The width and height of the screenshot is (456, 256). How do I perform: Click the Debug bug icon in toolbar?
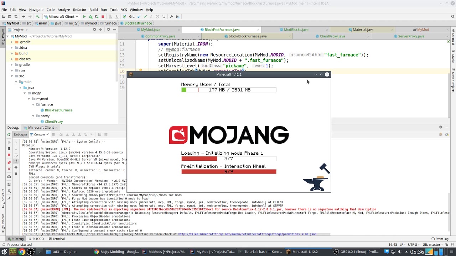pos(90,17)
